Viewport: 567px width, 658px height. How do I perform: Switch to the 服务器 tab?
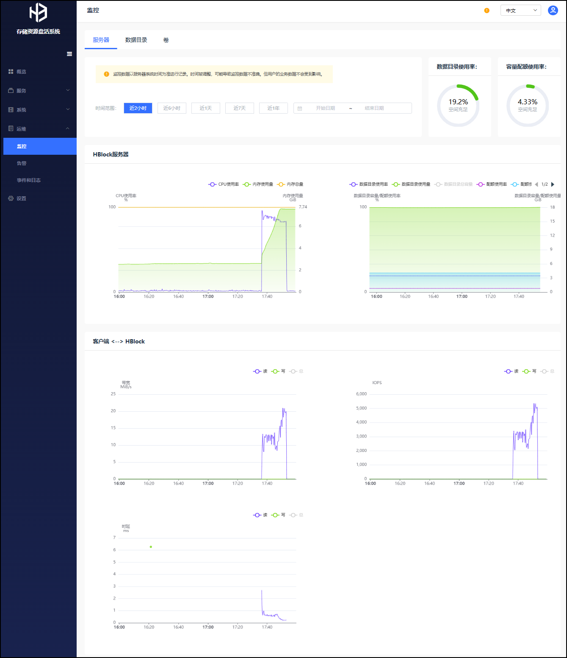point(101,40)
